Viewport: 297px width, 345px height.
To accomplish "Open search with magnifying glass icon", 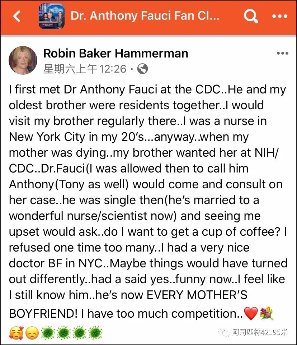I will click(x=251, y=16).
